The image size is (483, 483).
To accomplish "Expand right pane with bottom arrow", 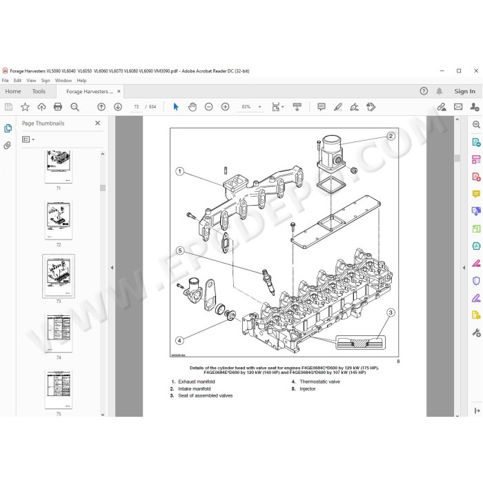I will 477,411.
